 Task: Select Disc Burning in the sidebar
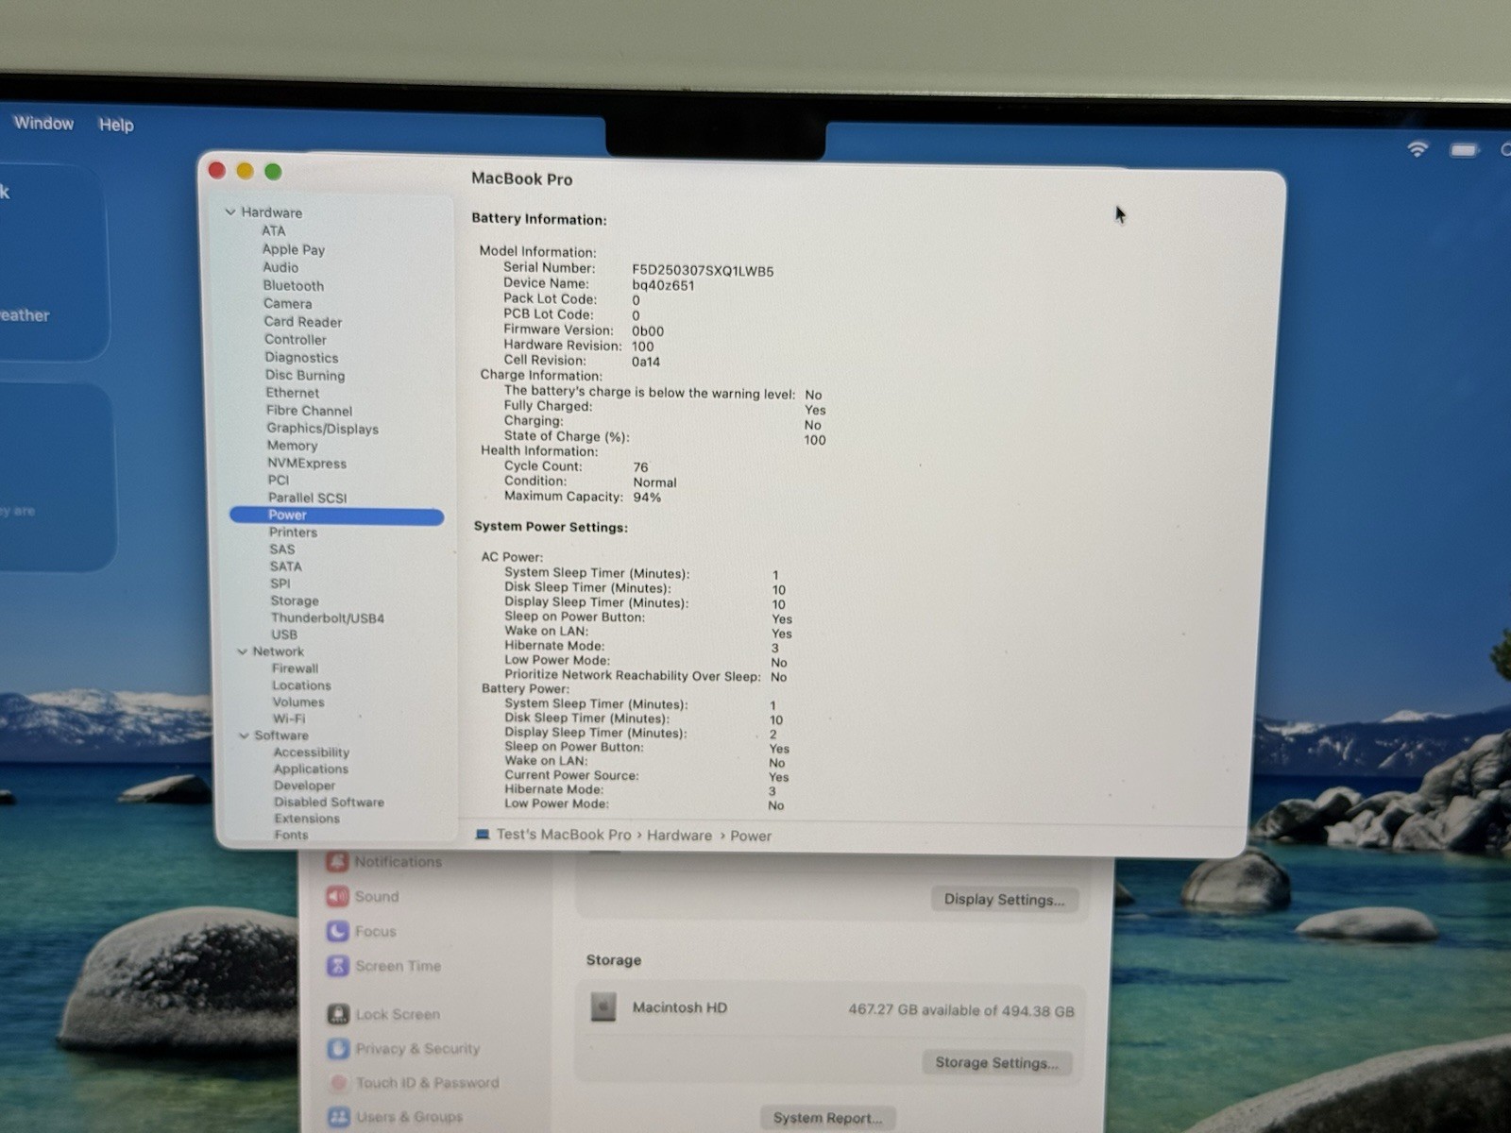305,375
